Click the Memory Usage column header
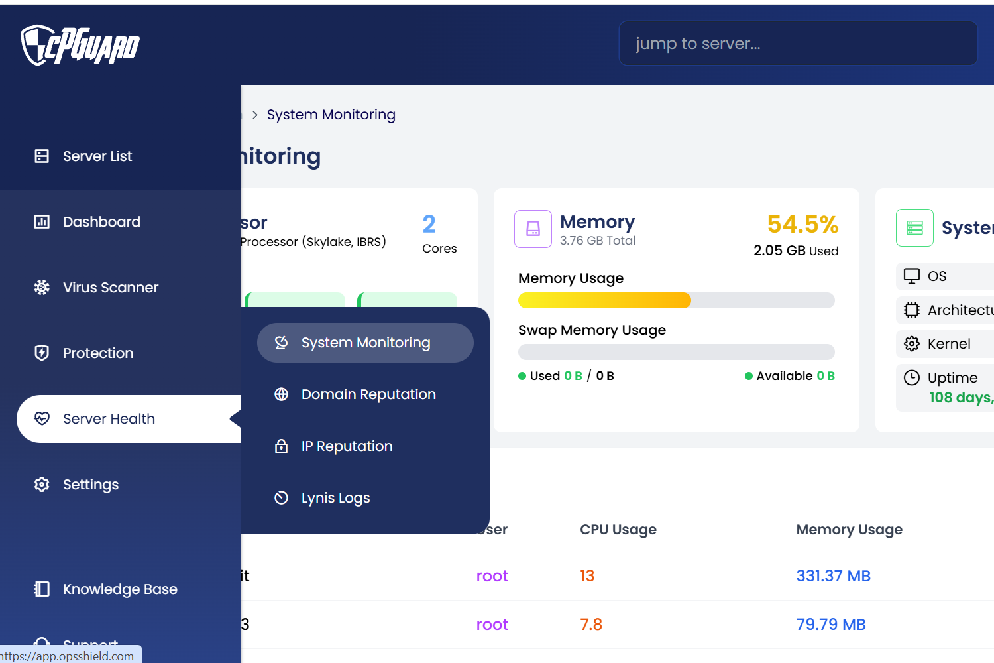 point(849,529)
